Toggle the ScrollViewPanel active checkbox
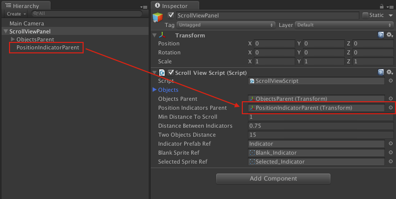 [171, 15]
